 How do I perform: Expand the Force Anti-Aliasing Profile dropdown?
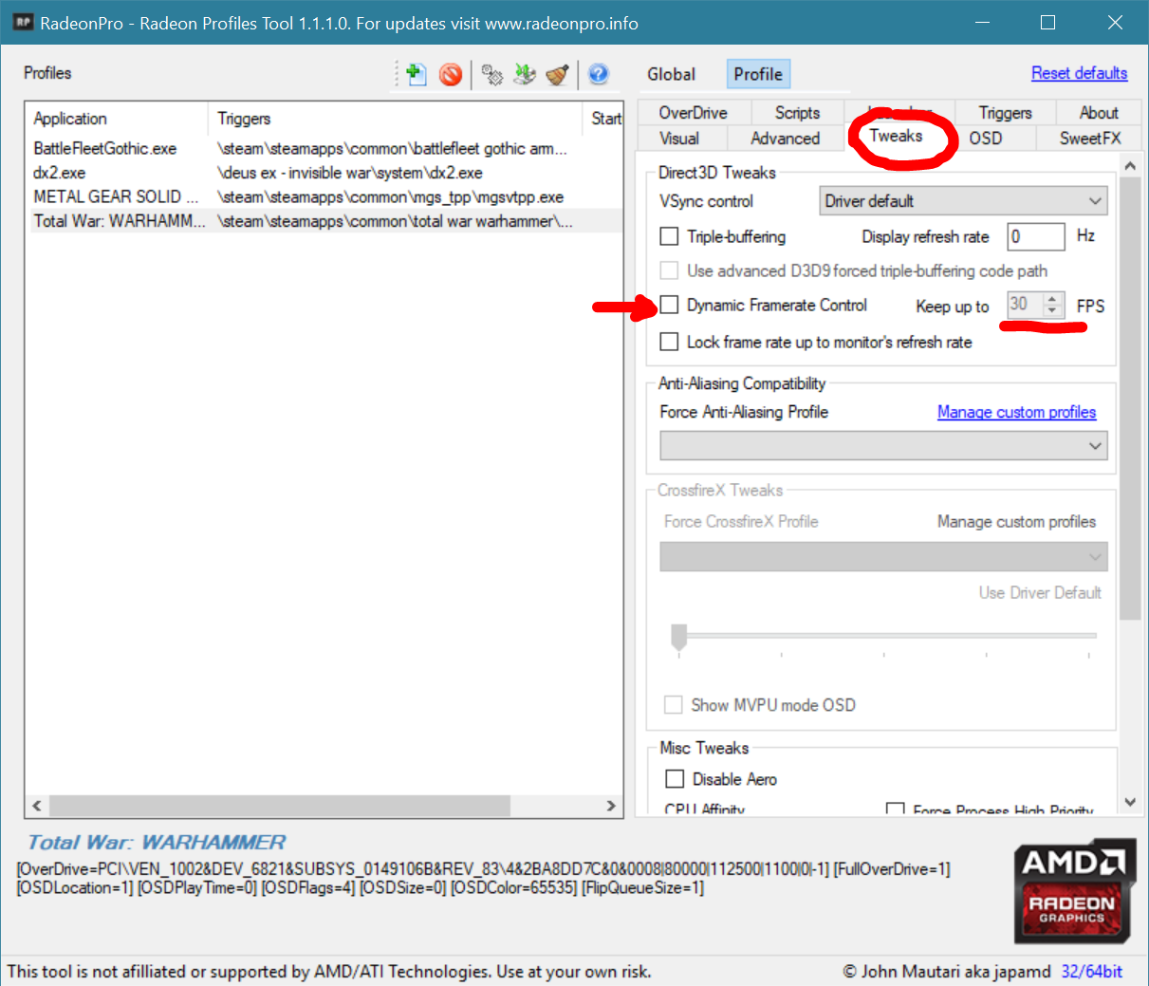click(883, 445)
